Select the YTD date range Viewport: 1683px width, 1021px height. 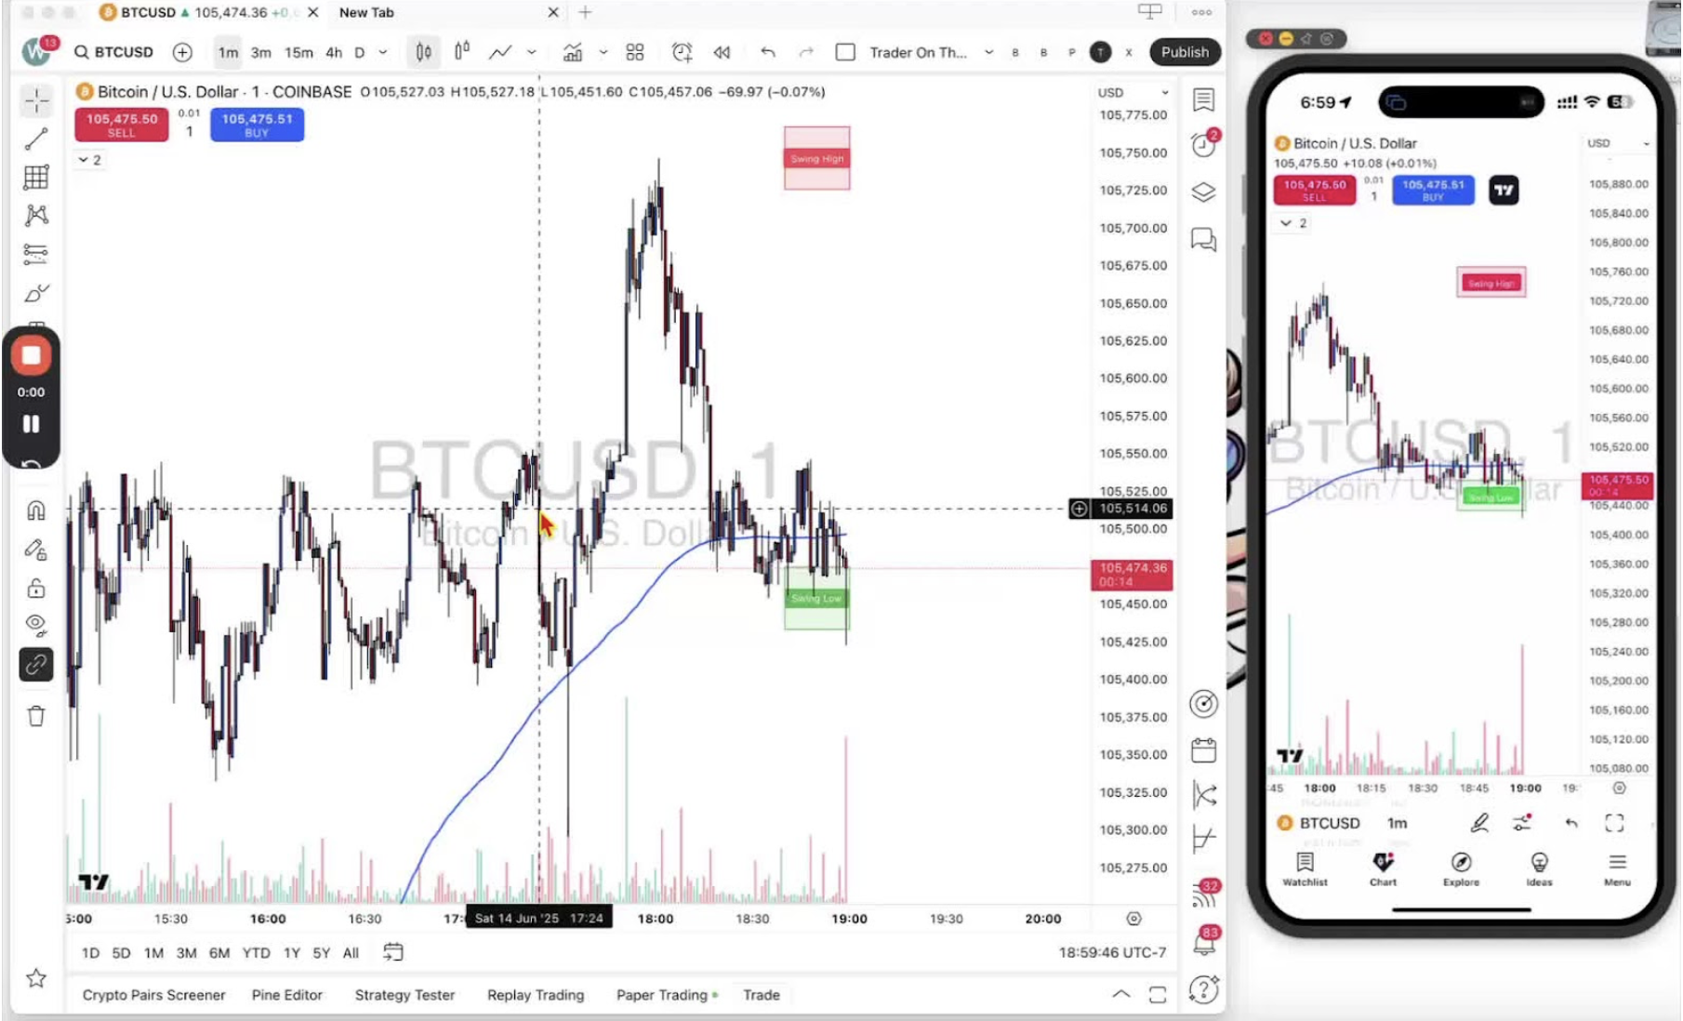[256, 952]
